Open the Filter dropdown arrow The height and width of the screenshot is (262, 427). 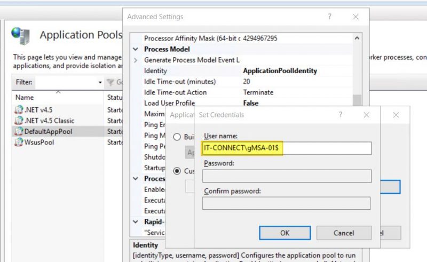pos(100,83)
